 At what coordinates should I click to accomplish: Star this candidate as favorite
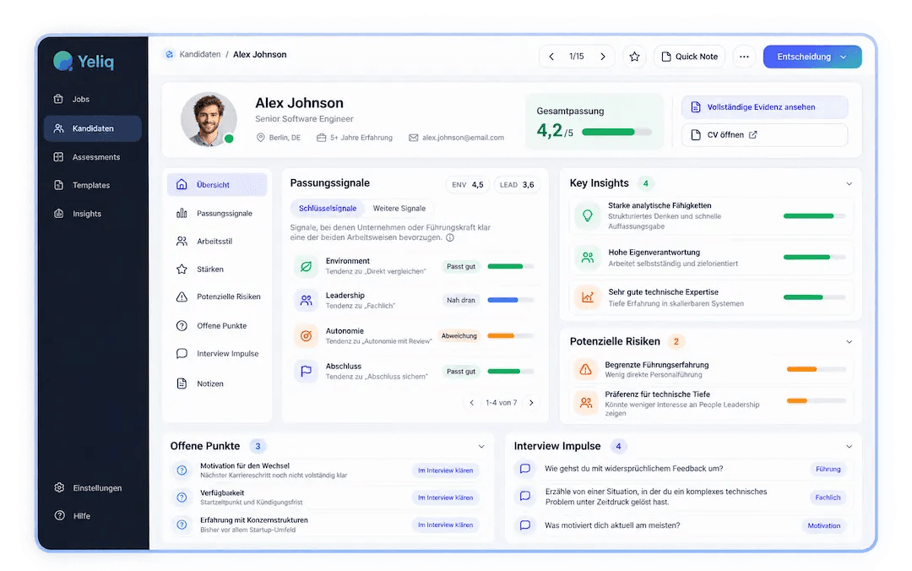pos(634,57)
